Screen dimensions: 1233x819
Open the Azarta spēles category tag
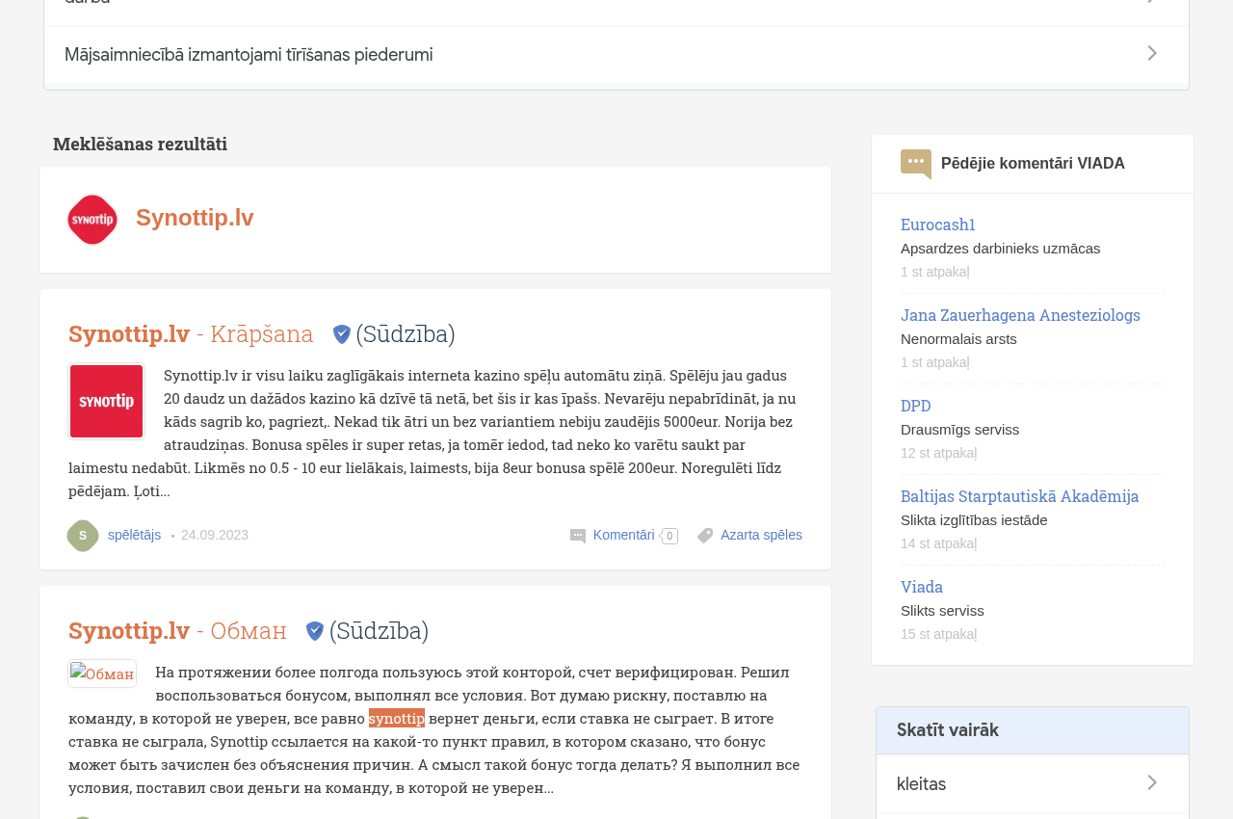[x=761, y=535]
